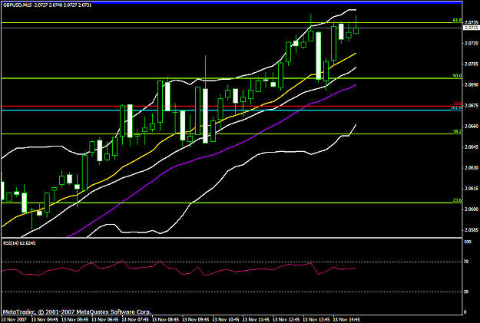Select the 38.2 Fibonacci level label
Screen dimensions: 480x323
pos(457,131)
